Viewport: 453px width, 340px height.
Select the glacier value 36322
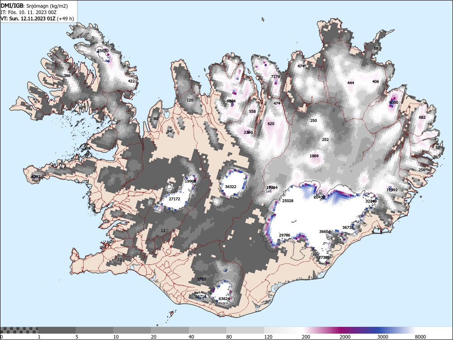231,187
